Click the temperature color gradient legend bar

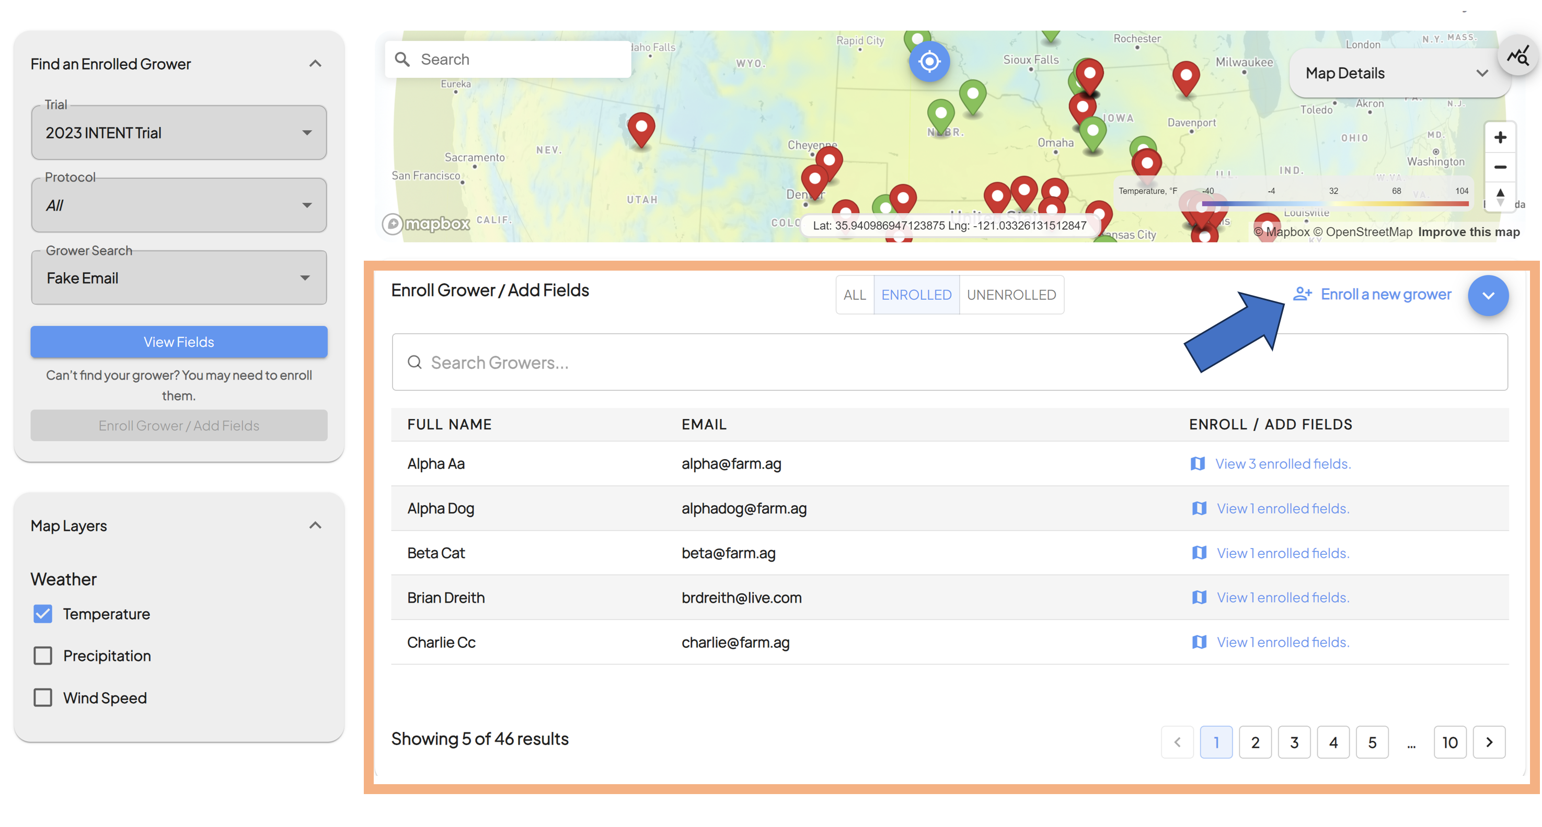(x=1334, y=204)
